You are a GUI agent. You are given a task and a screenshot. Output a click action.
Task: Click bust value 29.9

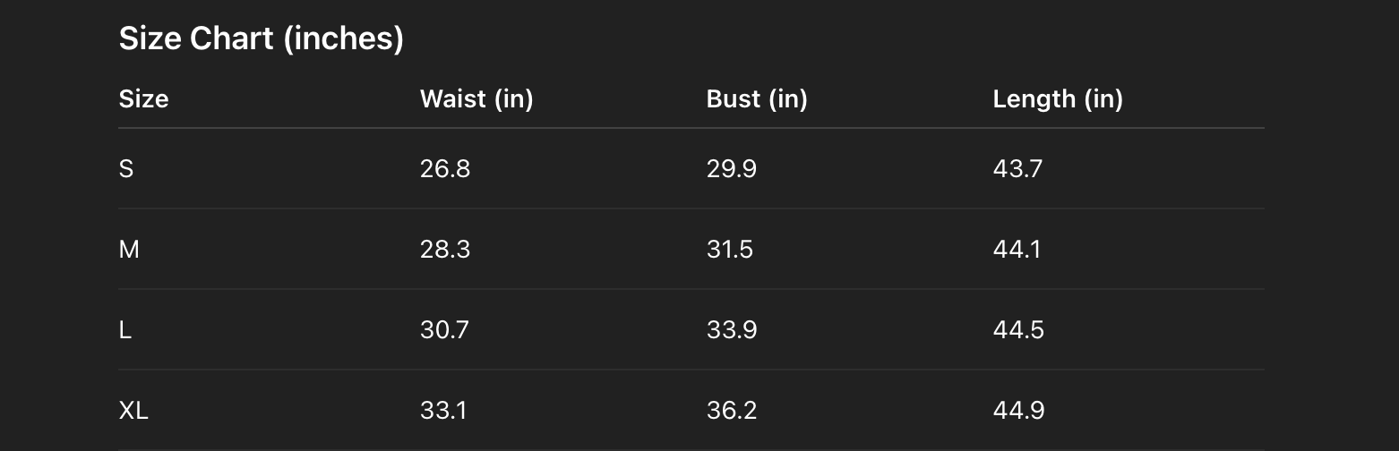coord(732,168)
